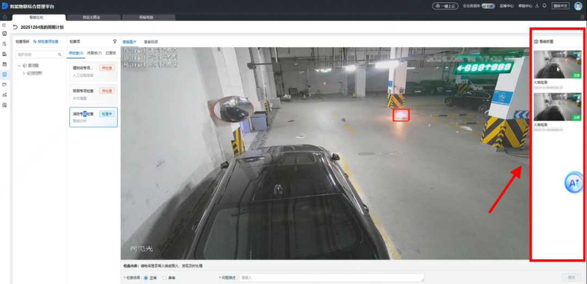This screenshot has width=587, height=284.
Task: Open the floating AI assistant button
Action: coord(574,182)
